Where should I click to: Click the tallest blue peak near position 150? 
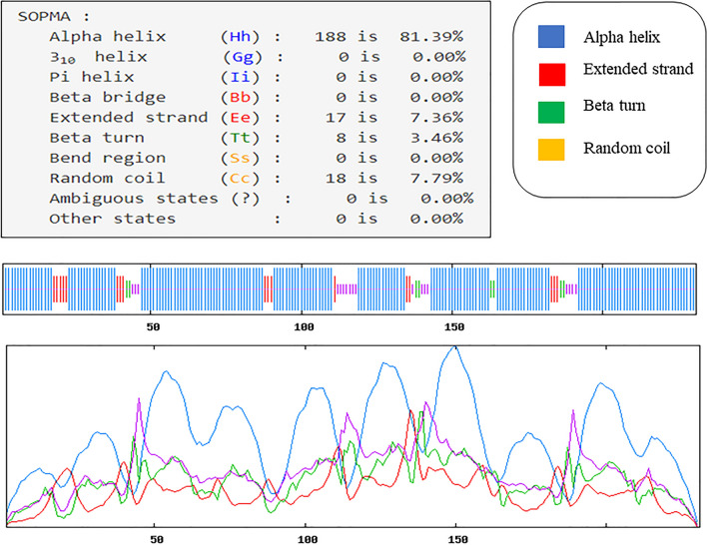click(x=454, y=347)
